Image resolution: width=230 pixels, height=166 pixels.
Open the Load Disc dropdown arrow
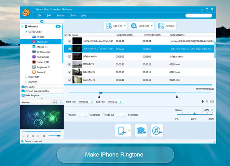pos(152,26)
